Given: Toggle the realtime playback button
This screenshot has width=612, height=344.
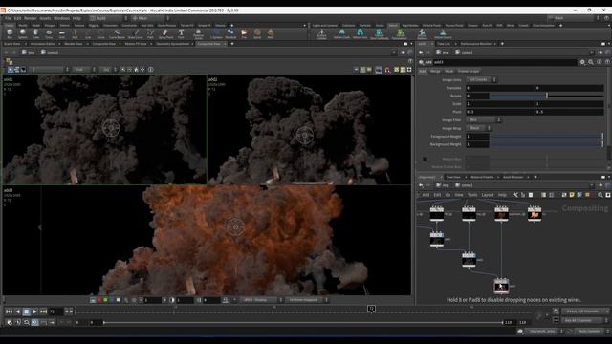Looking at the screenshot, I should pyautogui.click(x=34, y=323).
